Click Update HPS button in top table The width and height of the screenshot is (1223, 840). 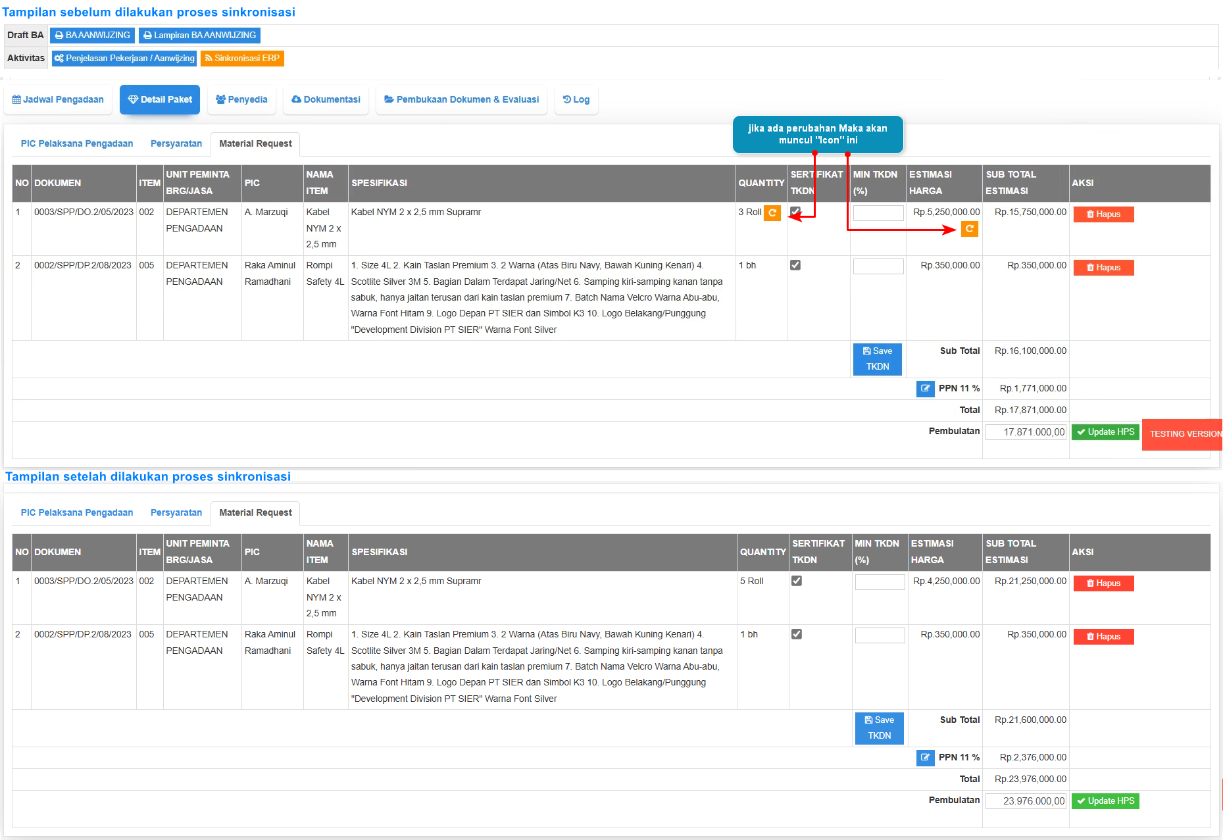pyautogui.click(x=1105, y=432)
